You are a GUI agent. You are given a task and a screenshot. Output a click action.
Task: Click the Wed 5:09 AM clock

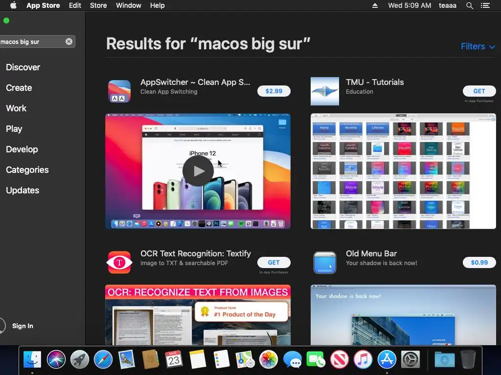[x=410, y=5]
